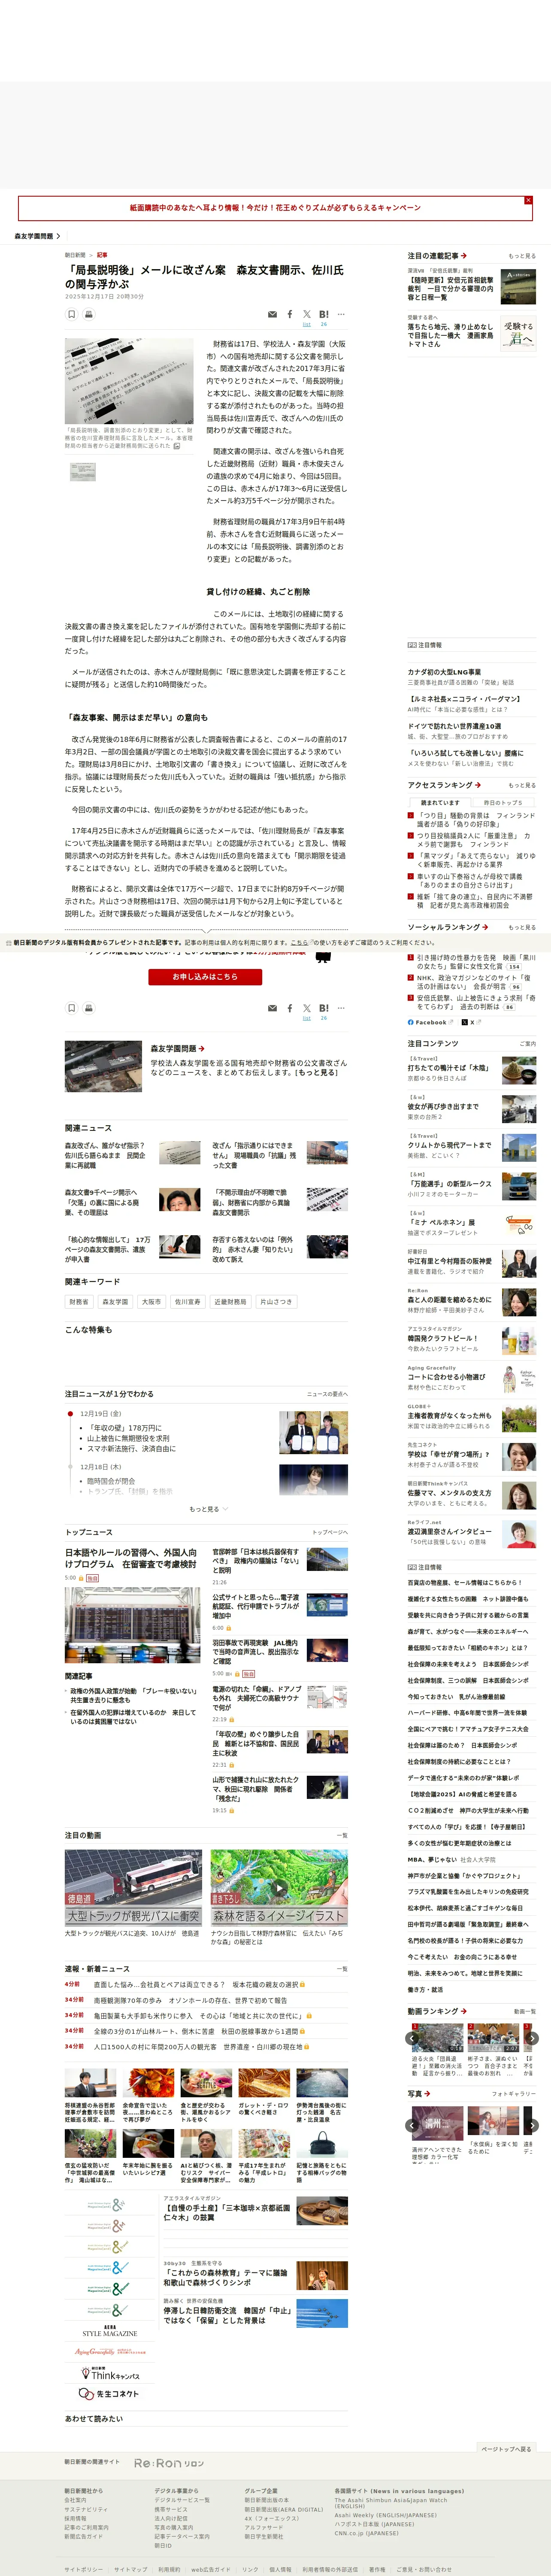
Task: Open 注目の動画 一覧 link
Action: [x=342, y=1835]
